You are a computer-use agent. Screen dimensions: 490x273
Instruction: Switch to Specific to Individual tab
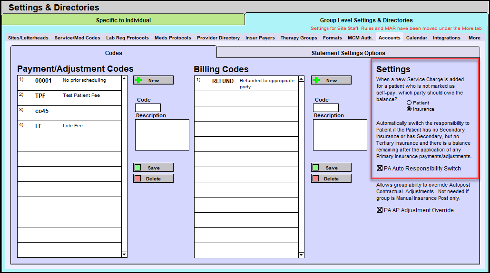coord(123,20)
